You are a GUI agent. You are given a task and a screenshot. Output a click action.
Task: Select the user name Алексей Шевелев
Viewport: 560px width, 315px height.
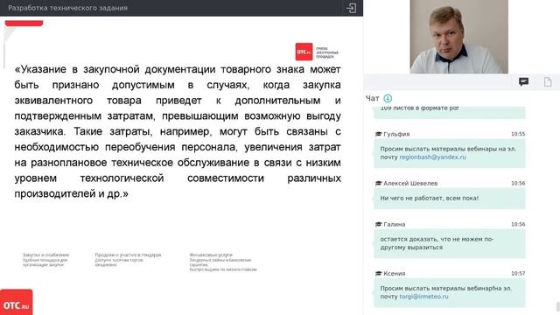click(410, 183)
